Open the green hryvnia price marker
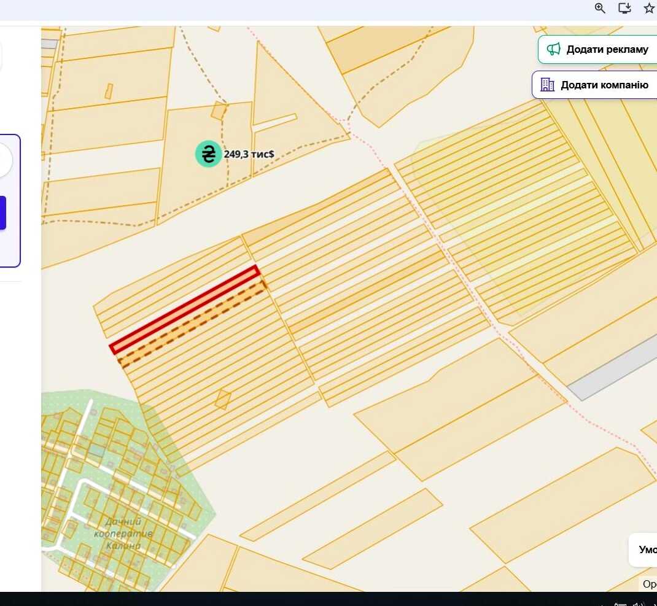The height and width of the screenshot is (606, 657). 208,154
